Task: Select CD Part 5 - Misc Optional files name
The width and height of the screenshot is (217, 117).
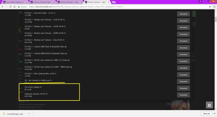Action: click(x=41, y=74)
